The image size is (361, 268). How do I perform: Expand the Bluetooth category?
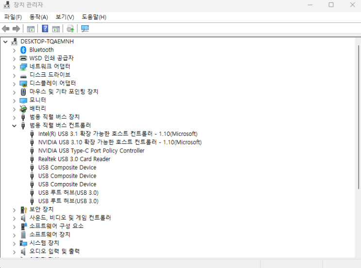pos(14,50)
